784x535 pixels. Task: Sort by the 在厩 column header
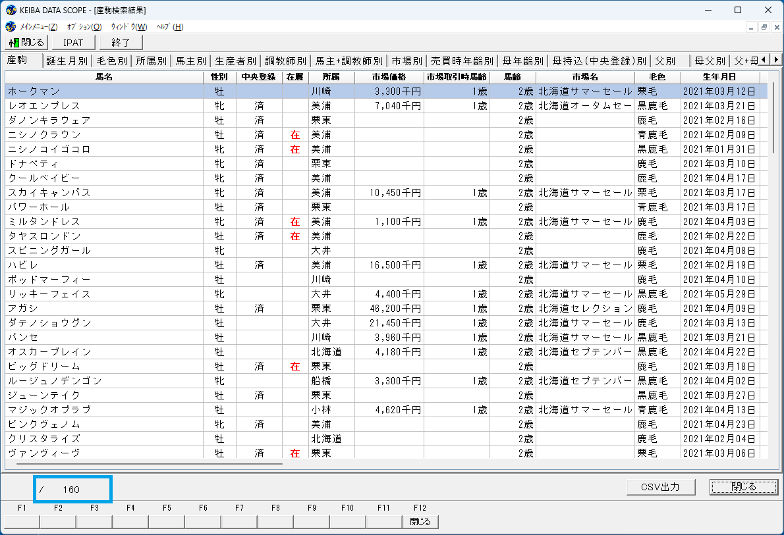point(295,77)
